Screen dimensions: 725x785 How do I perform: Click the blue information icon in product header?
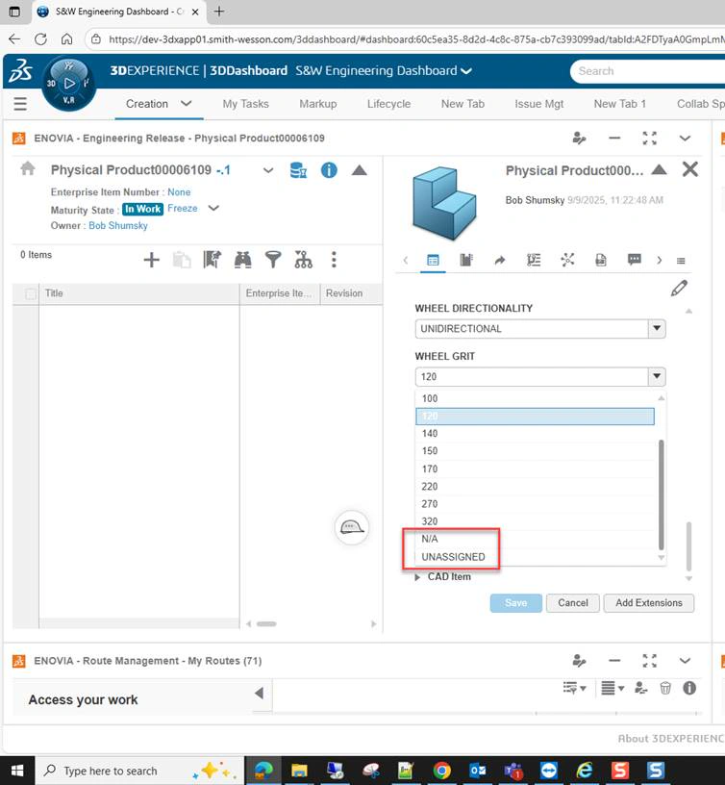tap(329, 170)
